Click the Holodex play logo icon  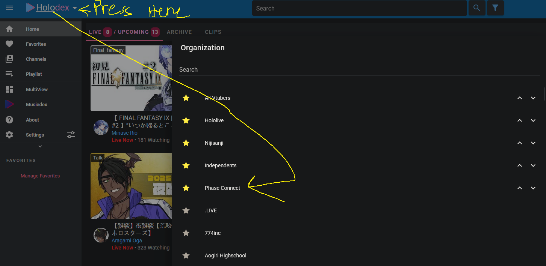pos(30,8)
